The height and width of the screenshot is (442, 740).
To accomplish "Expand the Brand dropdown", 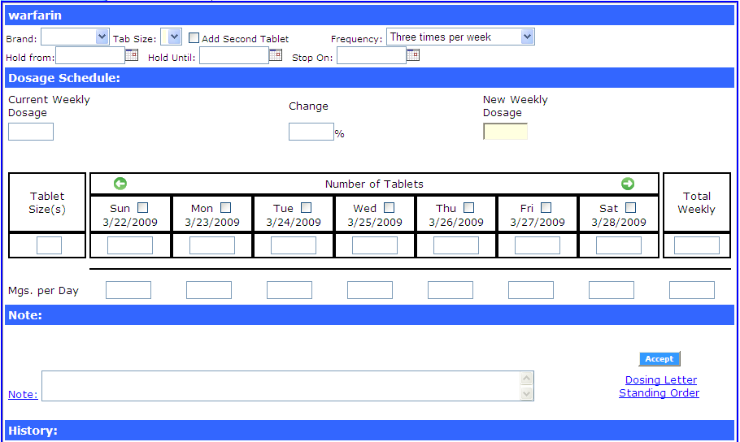I will coord(75,37).
